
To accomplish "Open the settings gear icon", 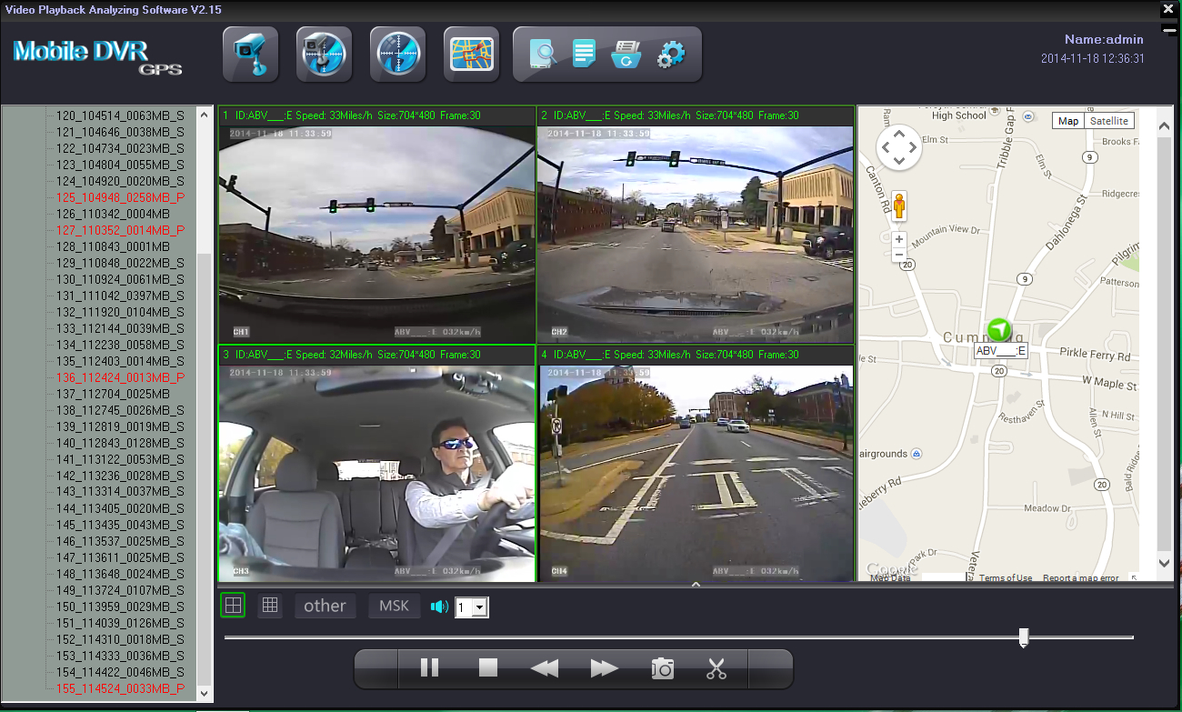I will 670,55.
